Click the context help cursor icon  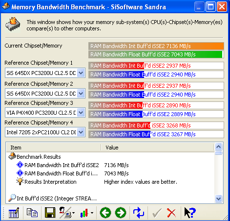pyautogui.click(x=190, y=213)
